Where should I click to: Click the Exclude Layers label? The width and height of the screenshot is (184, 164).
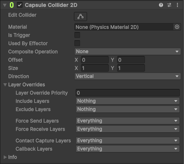coord(33,110)
